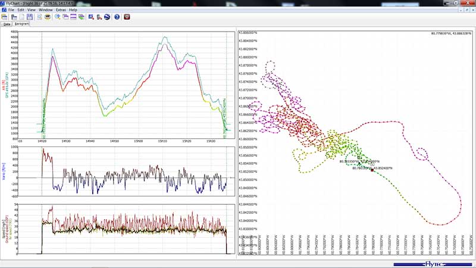Open the Help menu

pyautogui.click(x=73, y=10)
